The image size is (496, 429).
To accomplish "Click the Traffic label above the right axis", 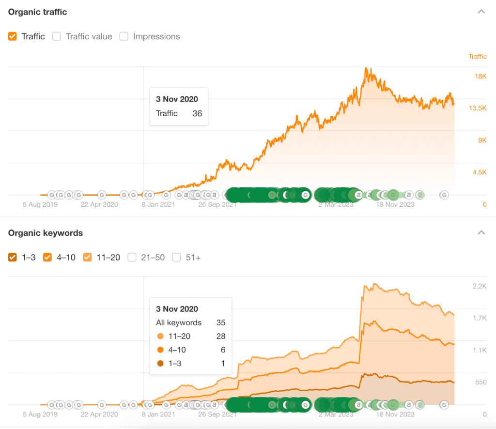I will click(x=477, y=57).
